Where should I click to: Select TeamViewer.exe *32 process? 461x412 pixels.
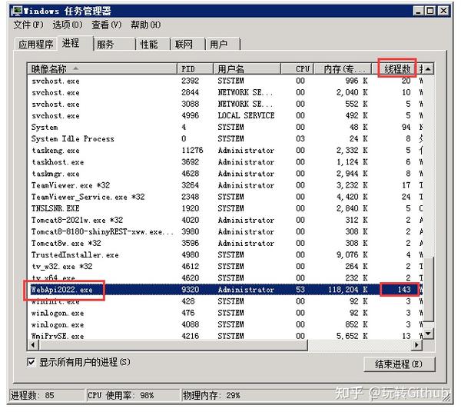224,185
